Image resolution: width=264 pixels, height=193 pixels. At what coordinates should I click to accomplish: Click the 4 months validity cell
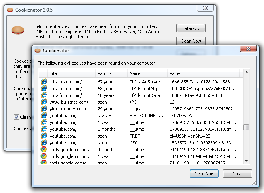point(106,150)
